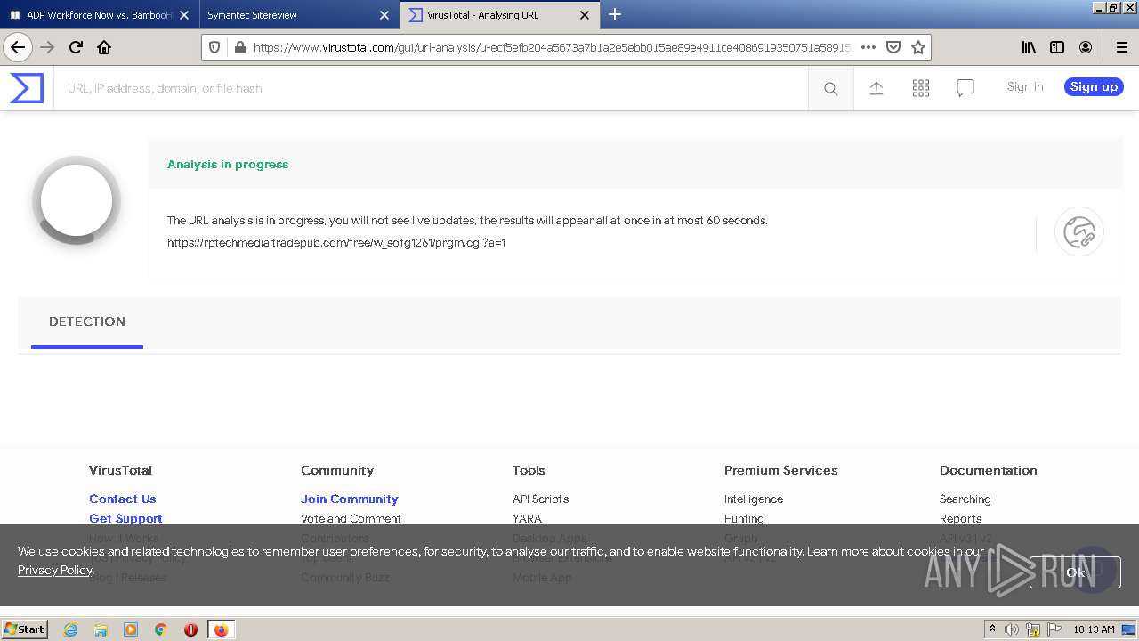Image resolution: width=1139 pixels, height=641 pixels.
Task: Click the Analysis in progress text
Action: pyautogui.click(x=228, y=164)
